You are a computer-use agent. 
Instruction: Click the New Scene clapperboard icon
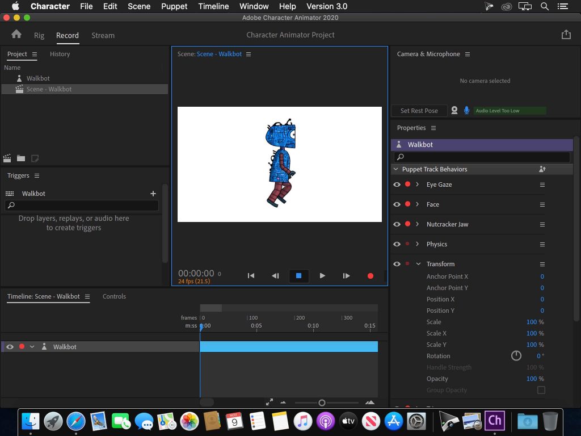[x=7, y=158]
